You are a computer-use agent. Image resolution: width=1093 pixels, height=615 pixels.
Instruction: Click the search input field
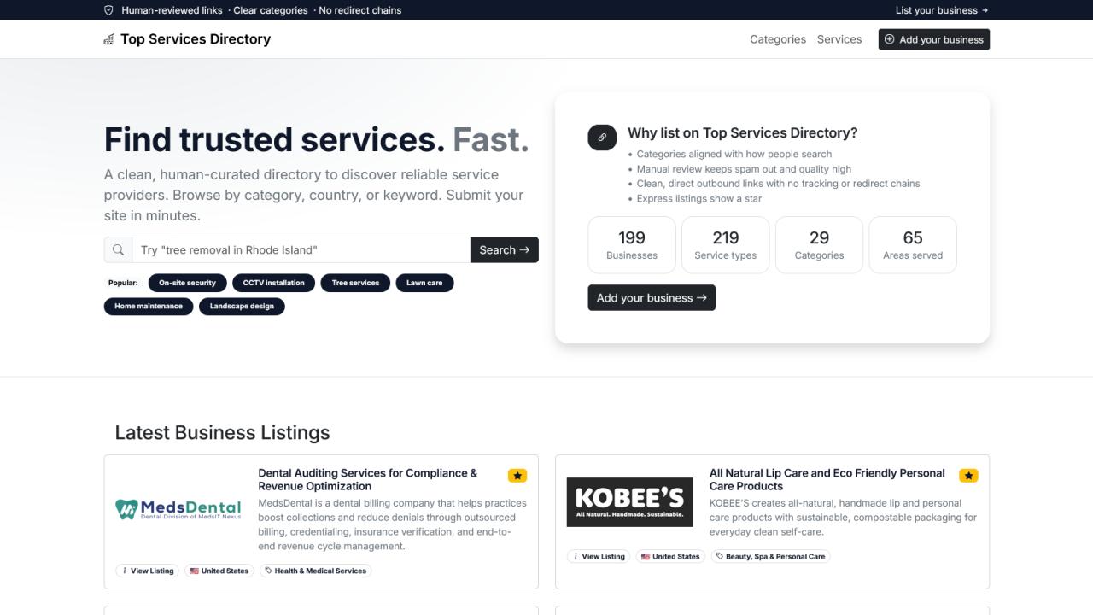301,250
